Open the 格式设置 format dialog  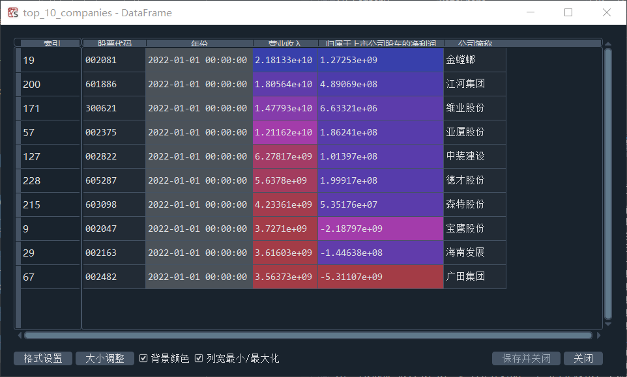pos(43,358)
